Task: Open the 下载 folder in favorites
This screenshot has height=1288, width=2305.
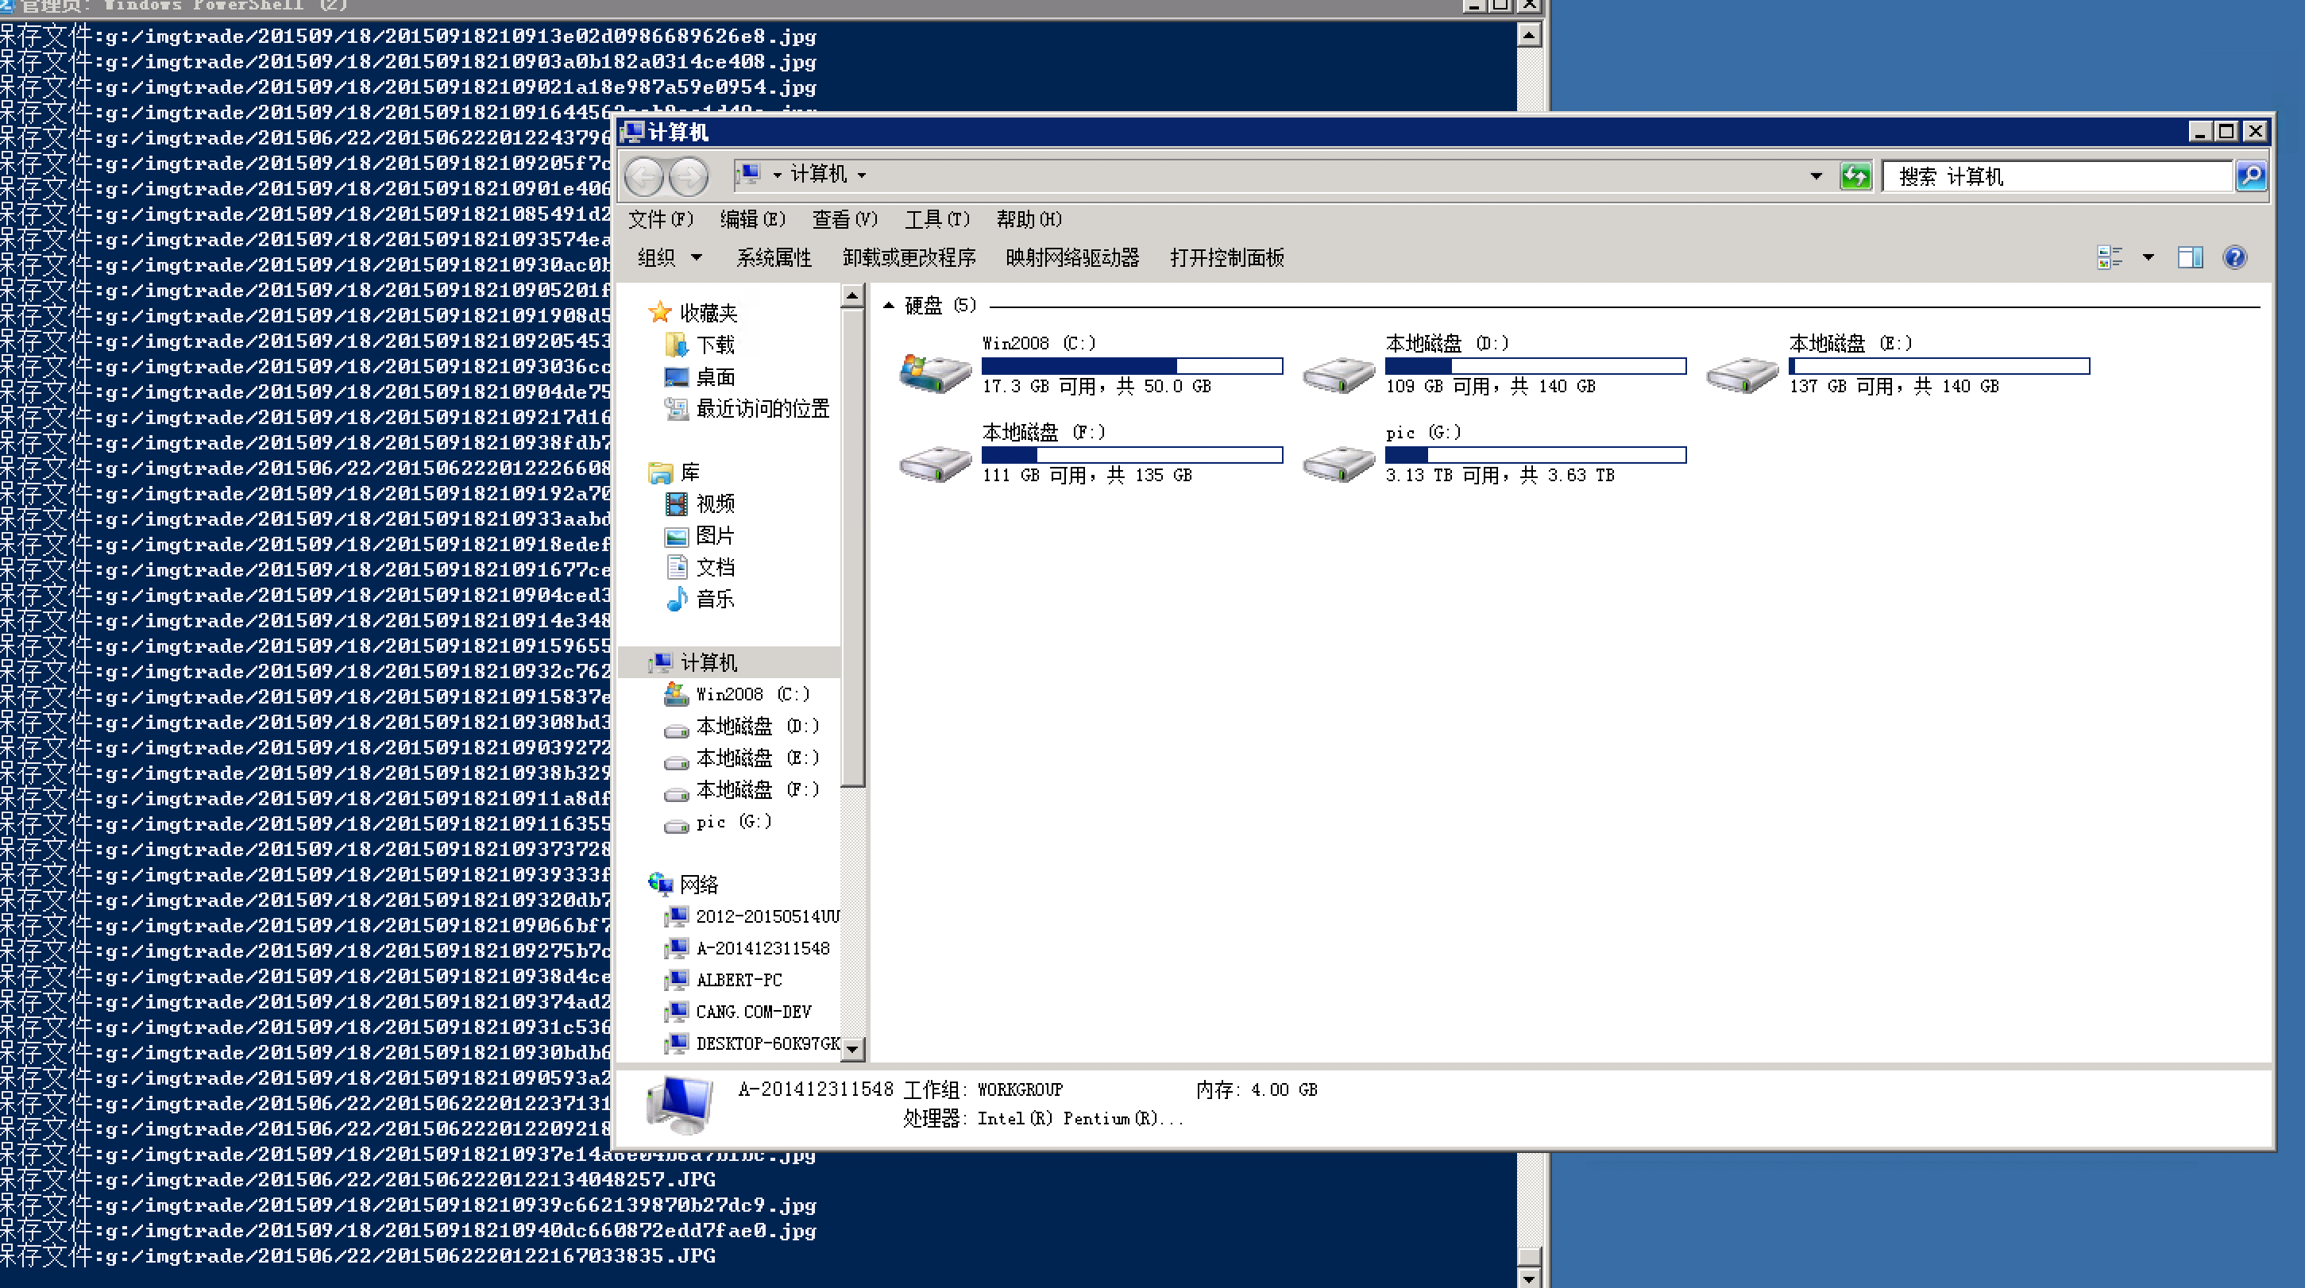Action: [714, 345]
